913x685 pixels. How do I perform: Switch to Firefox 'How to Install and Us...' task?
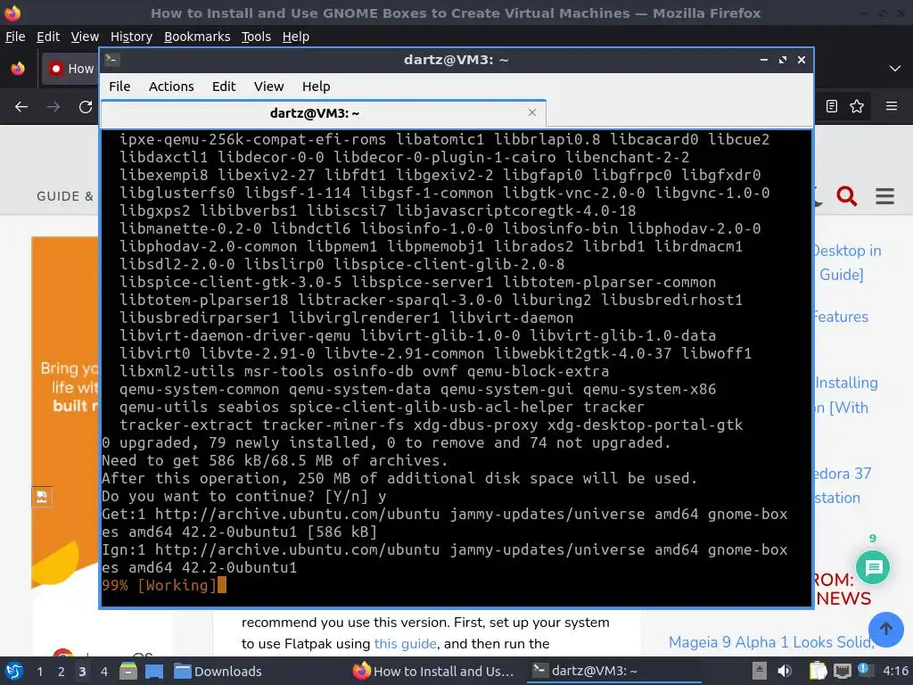point(433,671)
